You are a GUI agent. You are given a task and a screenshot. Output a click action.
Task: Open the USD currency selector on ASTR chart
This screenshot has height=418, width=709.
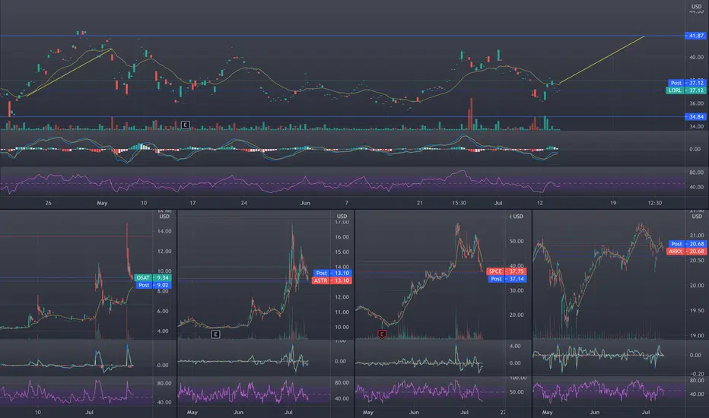(342, 217)
